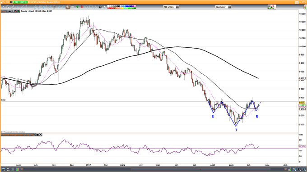The image size is (307, 172).
Task: Select the rectangle drawing tool
Action: [x=91, y=7]
